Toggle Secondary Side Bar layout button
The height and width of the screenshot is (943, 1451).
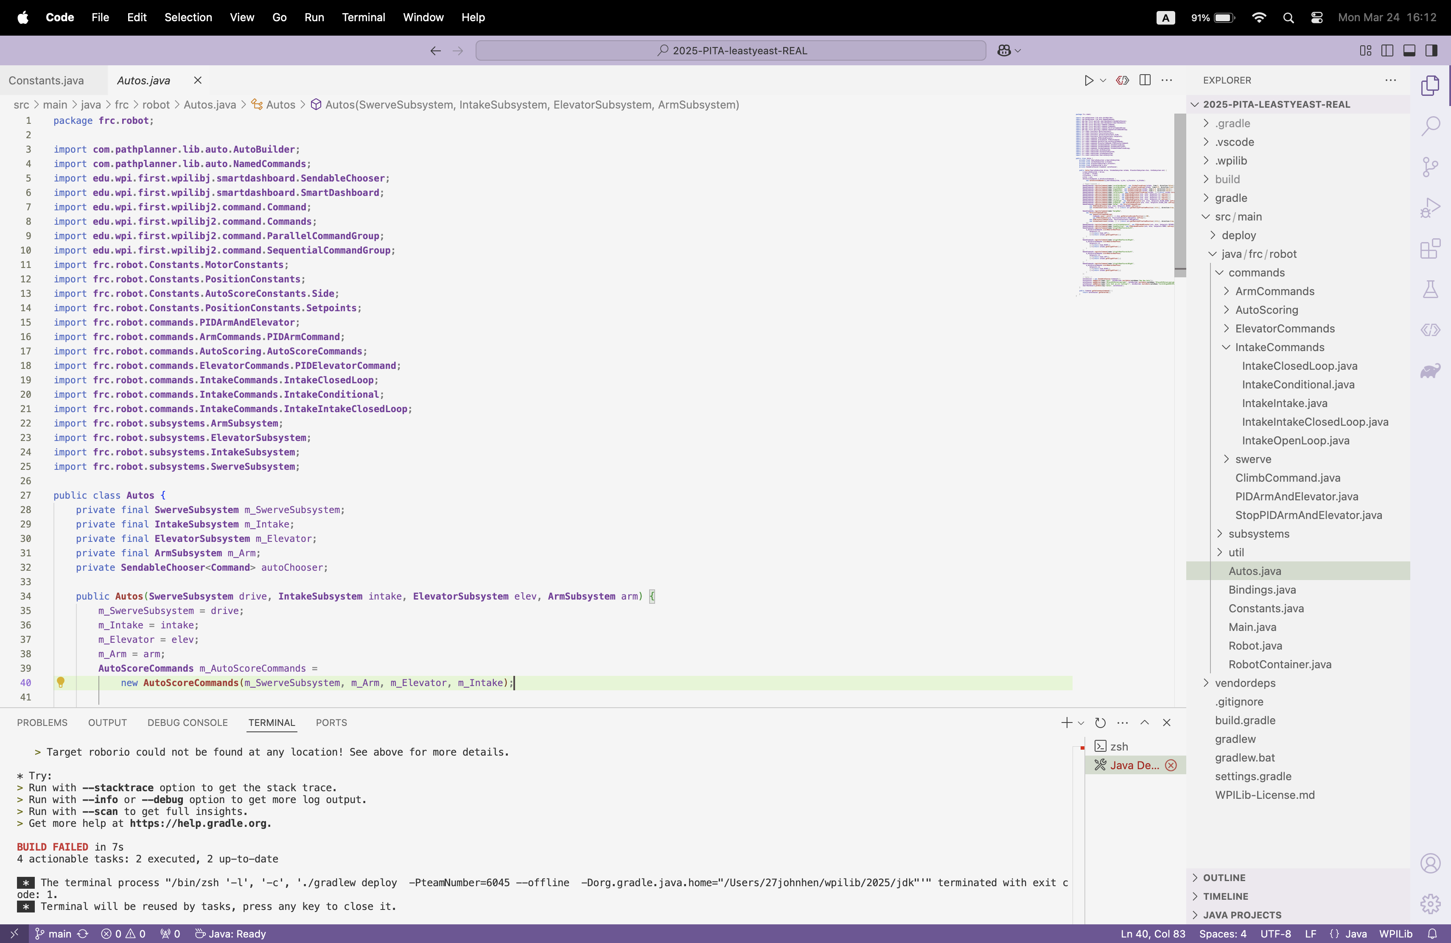coord(1431,50)
